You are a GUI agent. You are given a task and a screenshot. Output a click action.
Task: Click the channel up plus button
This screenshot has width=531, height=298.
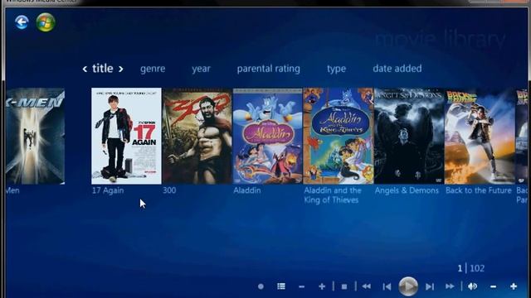point(322,286)
